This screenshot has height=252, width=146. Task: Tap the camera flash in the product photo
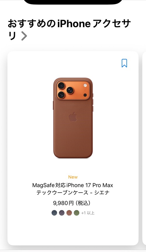click(85, 85)
